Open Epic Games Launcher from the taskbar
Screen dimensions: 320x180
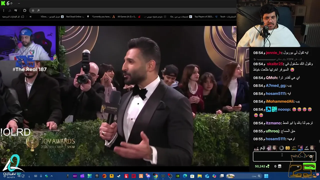[x=97, y=176]
